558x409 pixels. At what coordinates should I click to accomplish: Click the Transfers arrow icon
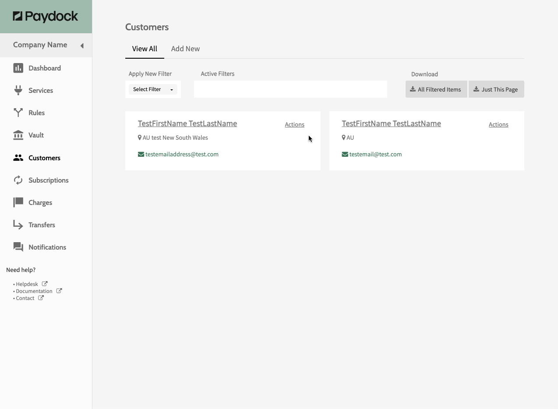coord(18,225)
